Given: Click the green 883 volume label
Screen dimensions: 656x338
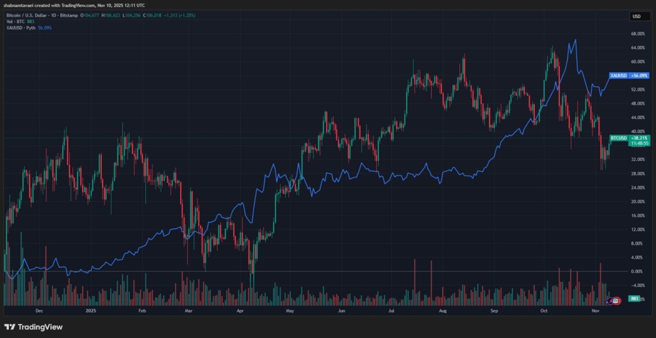Looking at the screenshot, I should pyautogui.click(x=635, y=299).
